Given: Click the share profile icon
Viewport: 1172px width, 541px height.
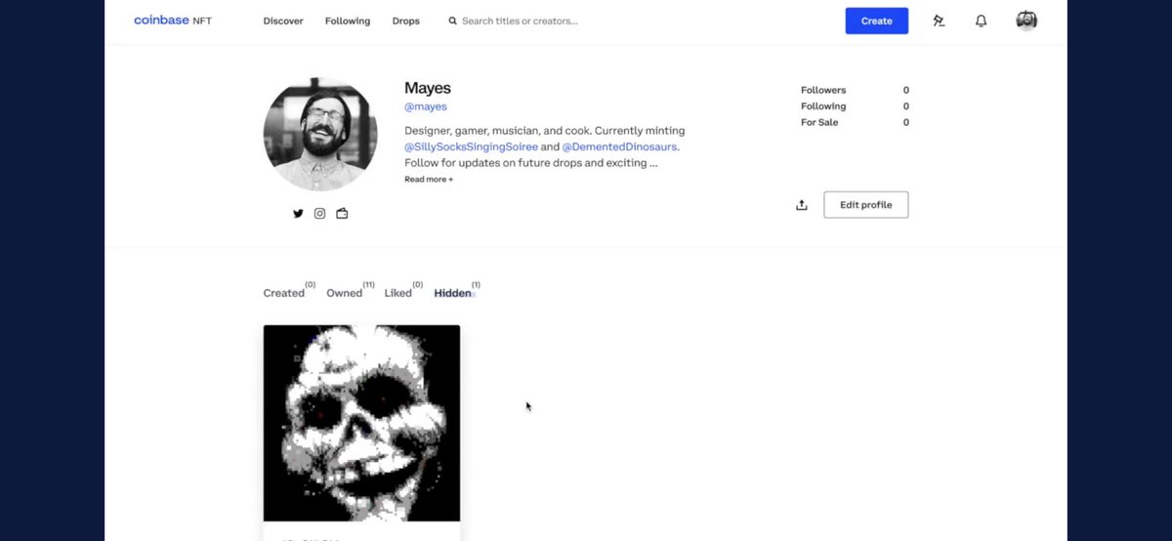Looking at the screenshot, I should (802, 204).
